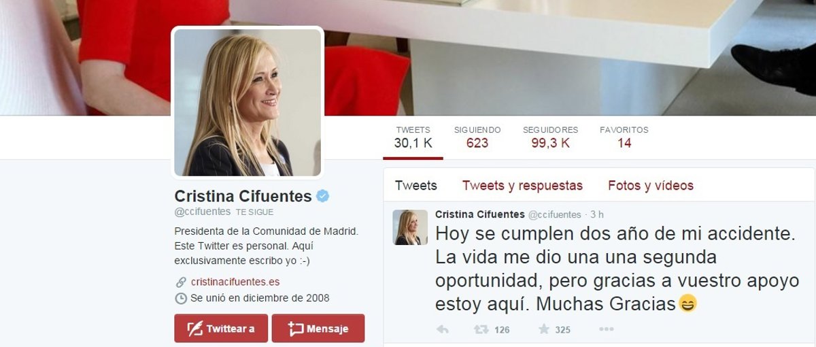Switch to the Tweets y respuestas tab

click(522, 185)
